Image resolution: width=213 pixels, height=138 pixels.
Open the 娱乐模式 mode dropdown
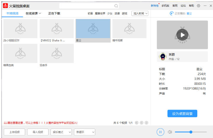[x=61, y=132]
